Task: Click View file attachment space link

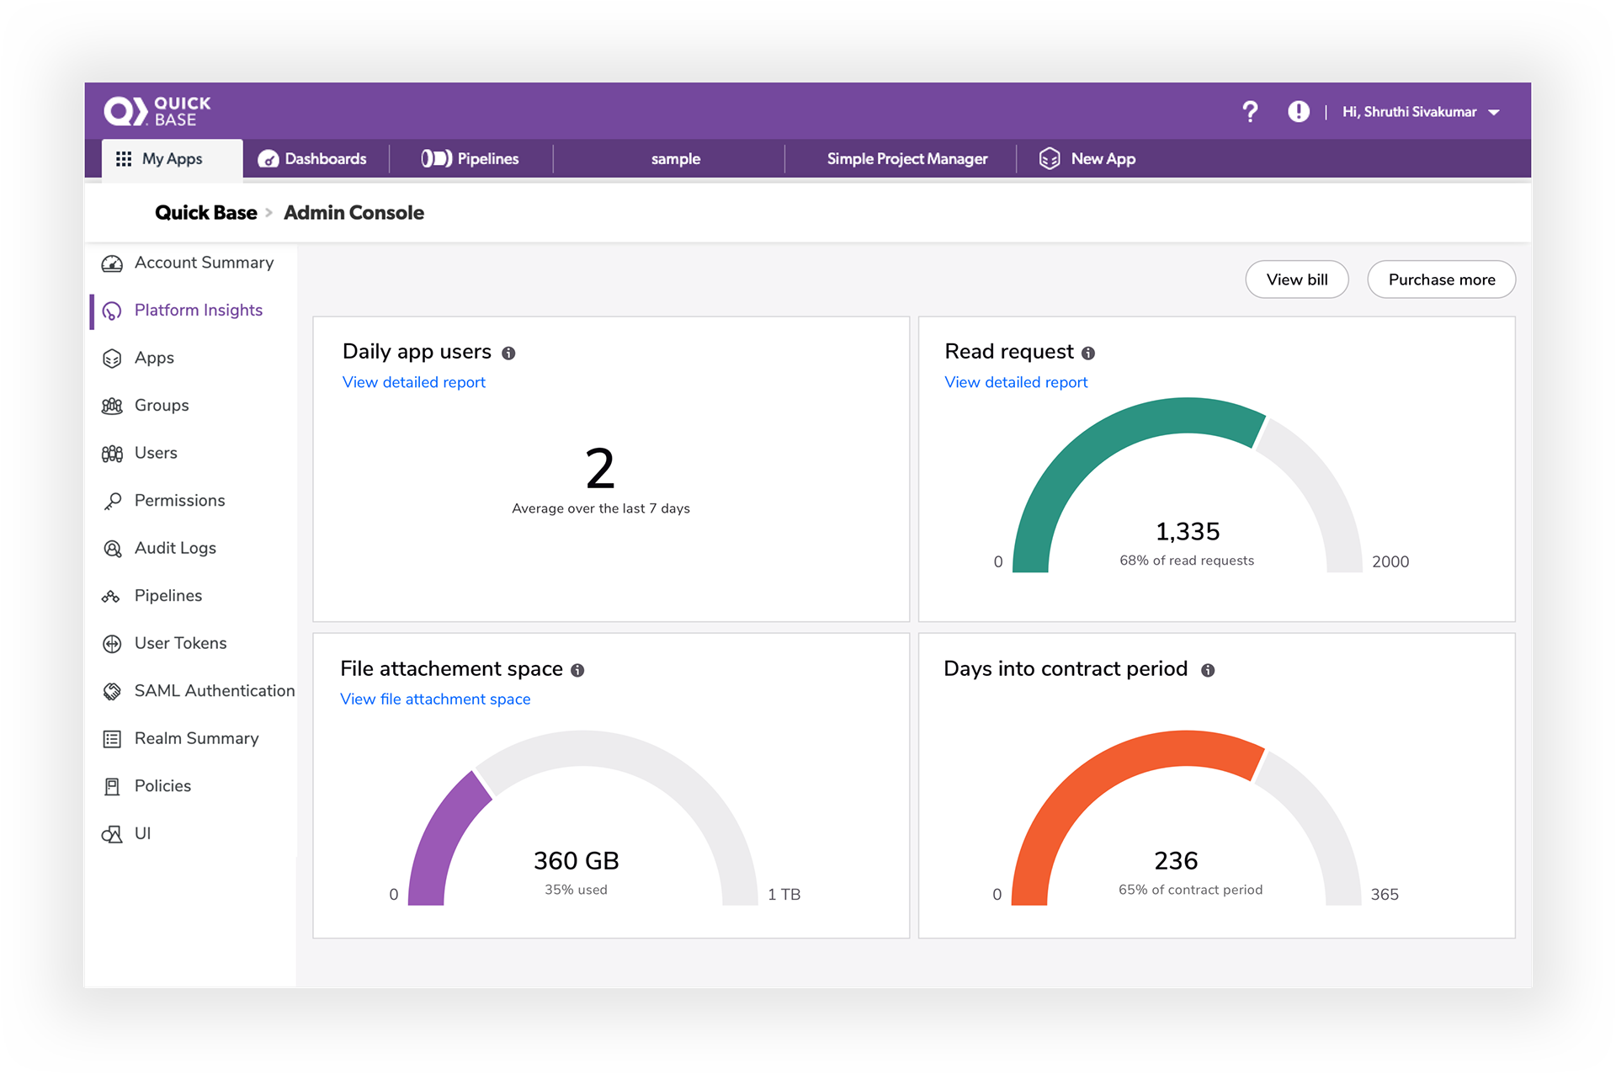Action: click(x=435, y=699)
